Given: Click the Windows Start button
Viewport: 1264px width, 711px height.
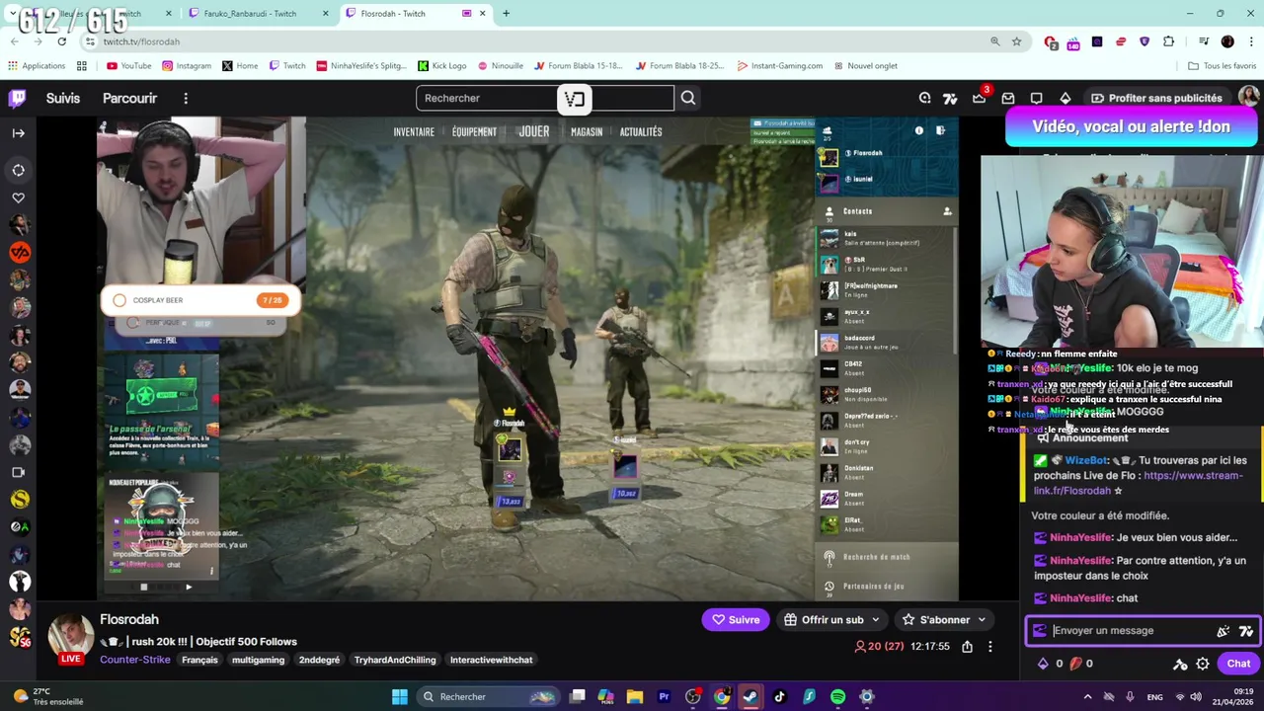Looking at the screenshot, I should coord(400,696).
